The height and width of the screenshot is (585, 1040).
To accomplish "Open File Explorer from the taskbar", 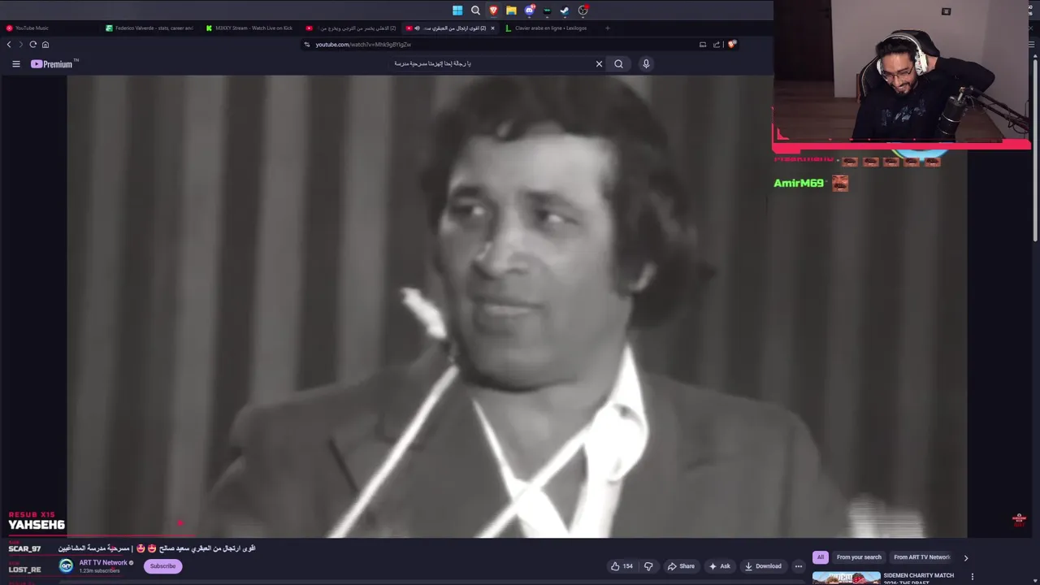I will (x=511, y=11).
